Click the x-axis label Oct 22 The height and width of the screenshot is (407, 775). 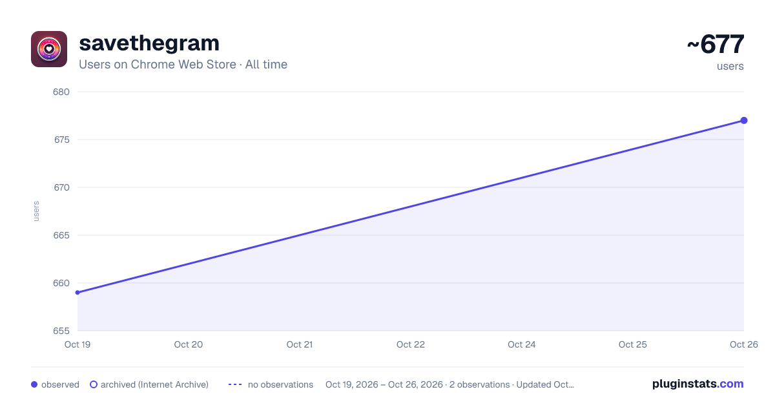pos(411,344)
